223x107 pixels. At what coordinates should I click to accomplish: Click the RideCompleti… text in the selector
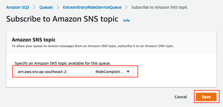pos(109,72)
